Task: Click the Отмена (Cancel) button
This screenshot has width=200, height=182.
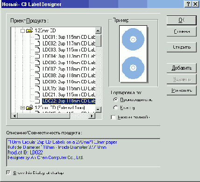Action: coord(181,32)
